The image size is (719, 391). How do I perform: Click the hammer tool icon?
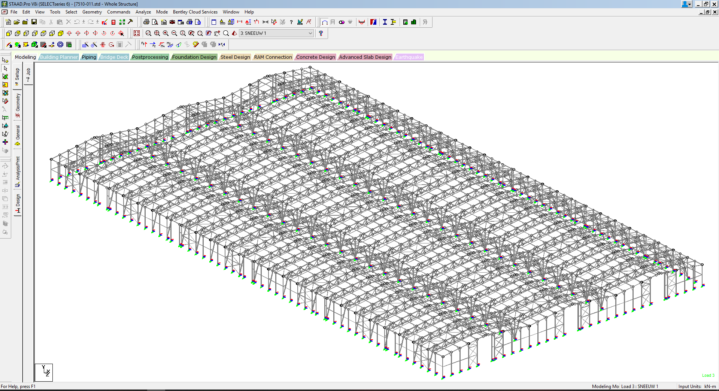(130, 22)
